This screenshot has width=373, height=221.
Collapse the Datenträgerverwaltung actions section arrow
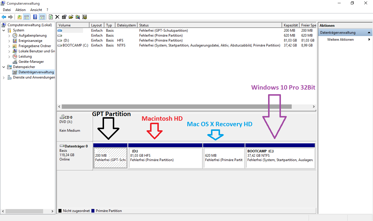click(369, 33)
